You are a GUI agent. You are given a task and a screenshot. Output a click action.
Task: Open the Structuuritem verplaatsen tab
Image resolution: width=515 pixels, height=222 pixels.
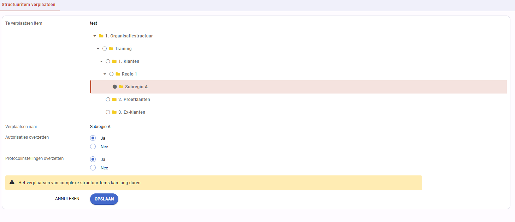tap(29, 5)
